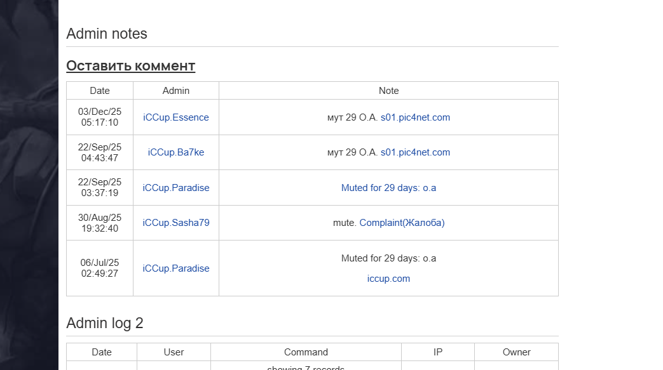The image size is (663, 370).
Task: Click the Admin column header
Action: point(176,91)
